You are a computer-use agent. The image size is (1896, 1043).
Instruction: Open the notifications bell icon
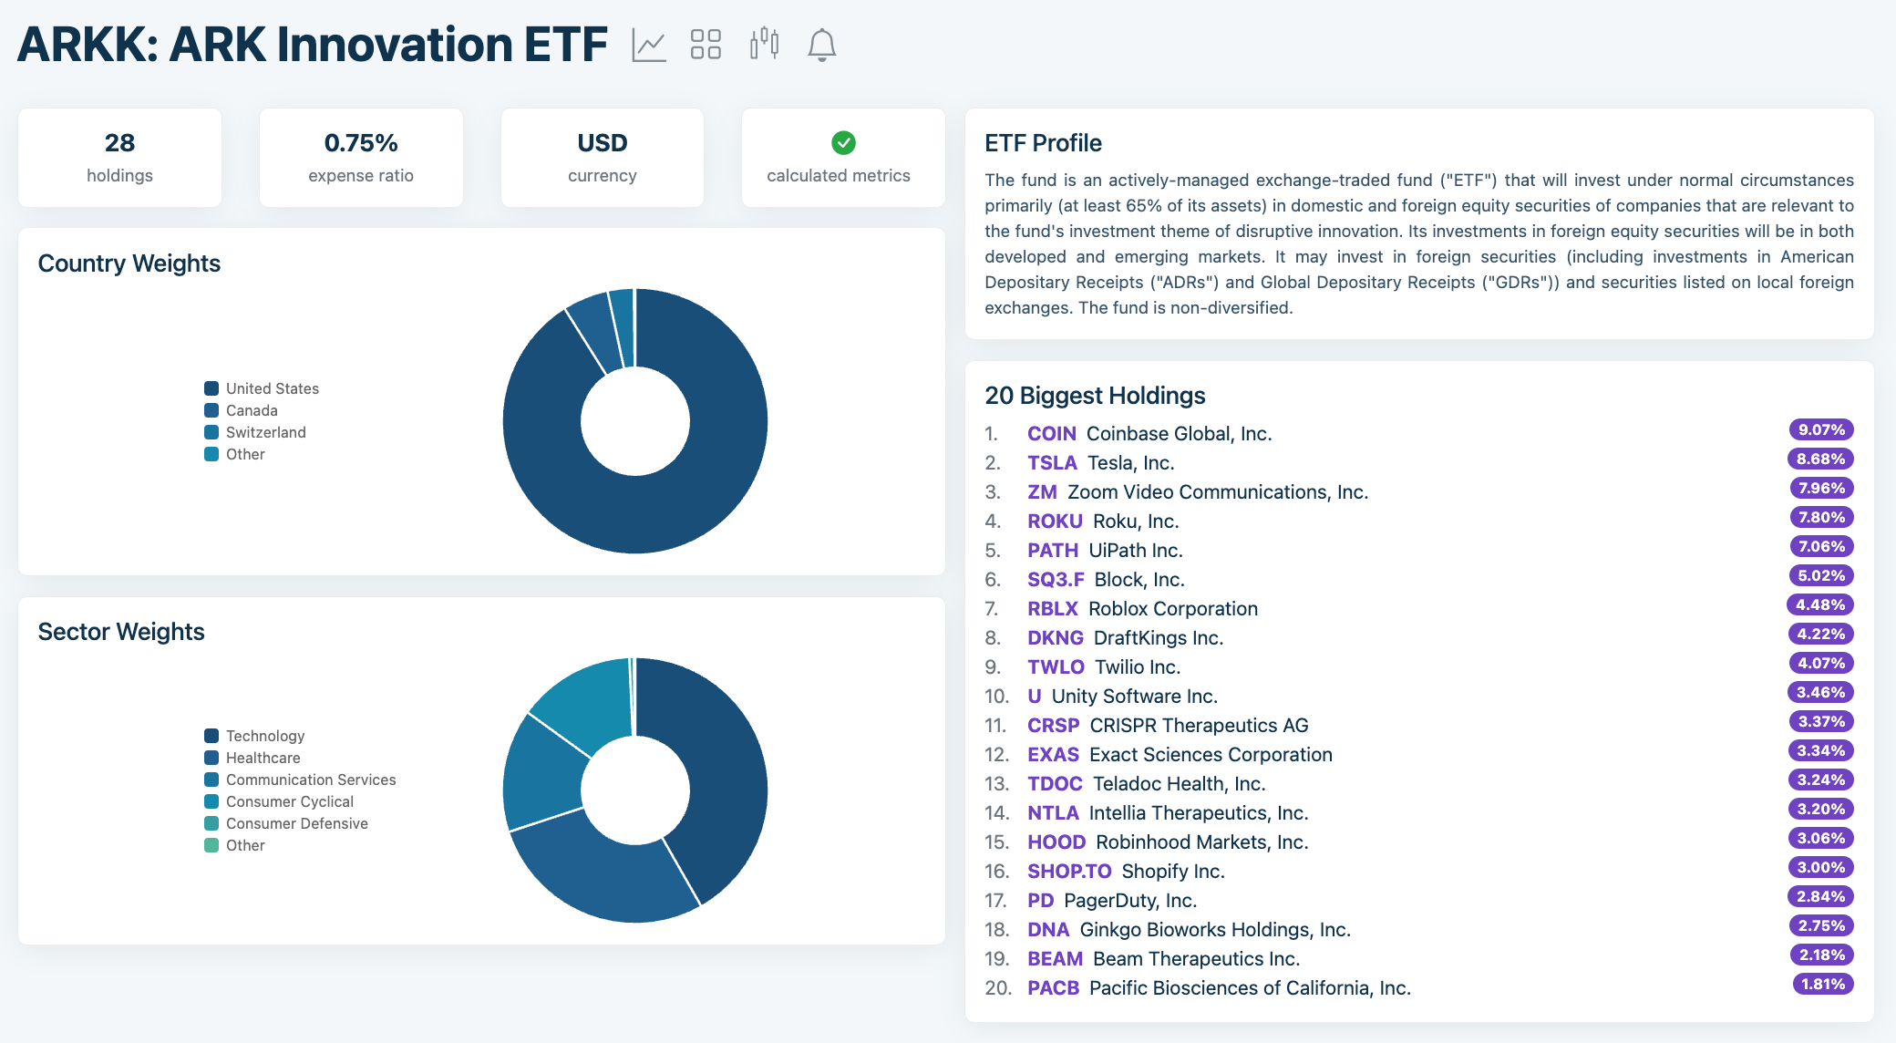pos(821,42)
